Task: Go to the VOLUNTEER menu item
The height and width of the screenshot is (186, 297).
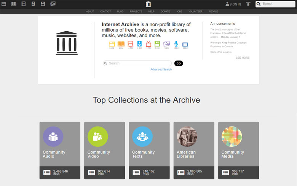Action: click(195, 11)
